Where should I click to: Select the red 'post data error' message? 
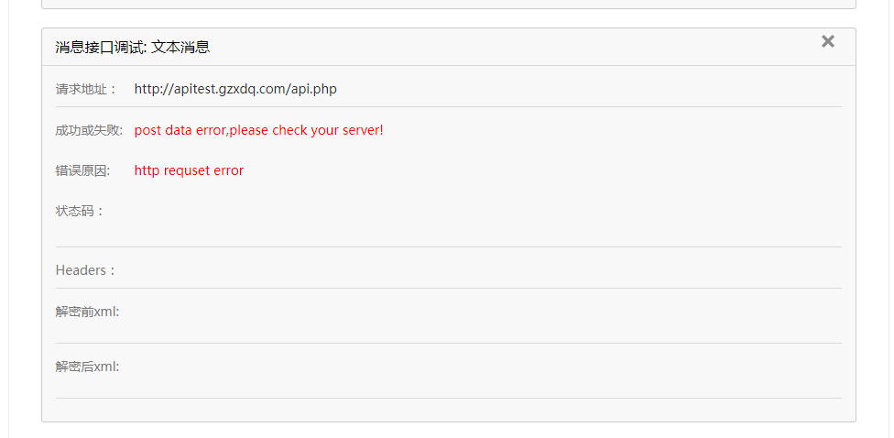(259, 130)
